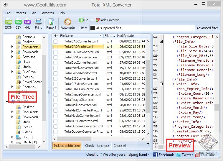Open the Print tool
223x161 pixels.
(x=38, y=24)
